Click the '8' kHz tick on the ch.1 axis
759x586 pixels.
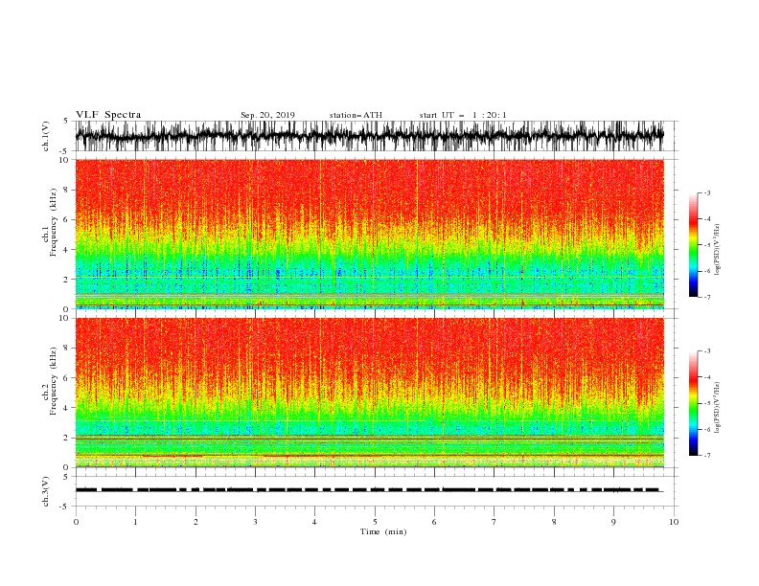(66, 190)
